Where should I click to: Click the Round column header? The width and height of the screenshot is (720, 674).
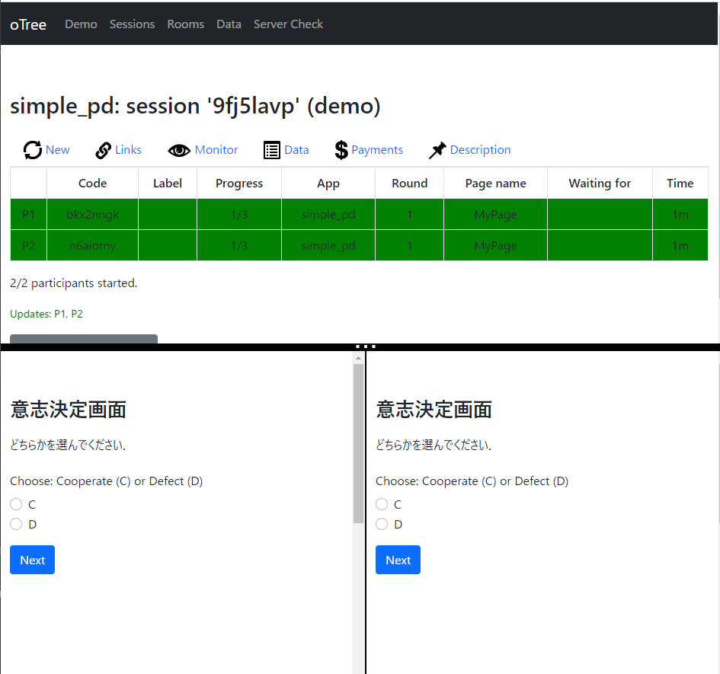(410, 184)
